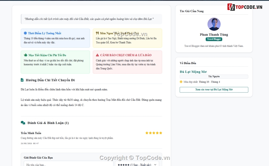Click the document icon beside Hướng Dẫn Chi Tiết

tap(22, 80)
